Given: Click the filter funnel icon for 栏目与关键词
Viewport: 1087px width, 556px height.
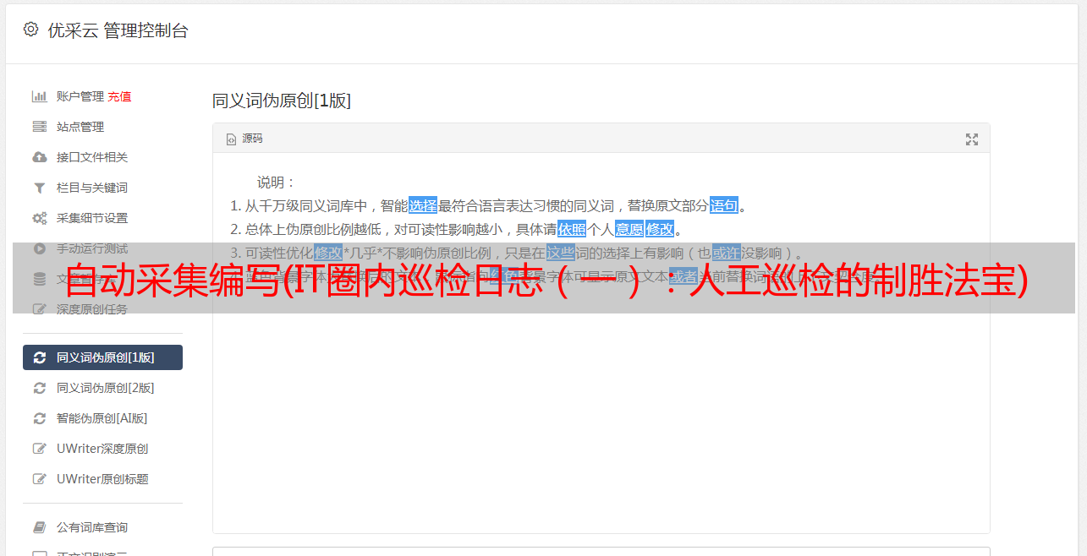Looking at the screenshot, I should 39,188.
